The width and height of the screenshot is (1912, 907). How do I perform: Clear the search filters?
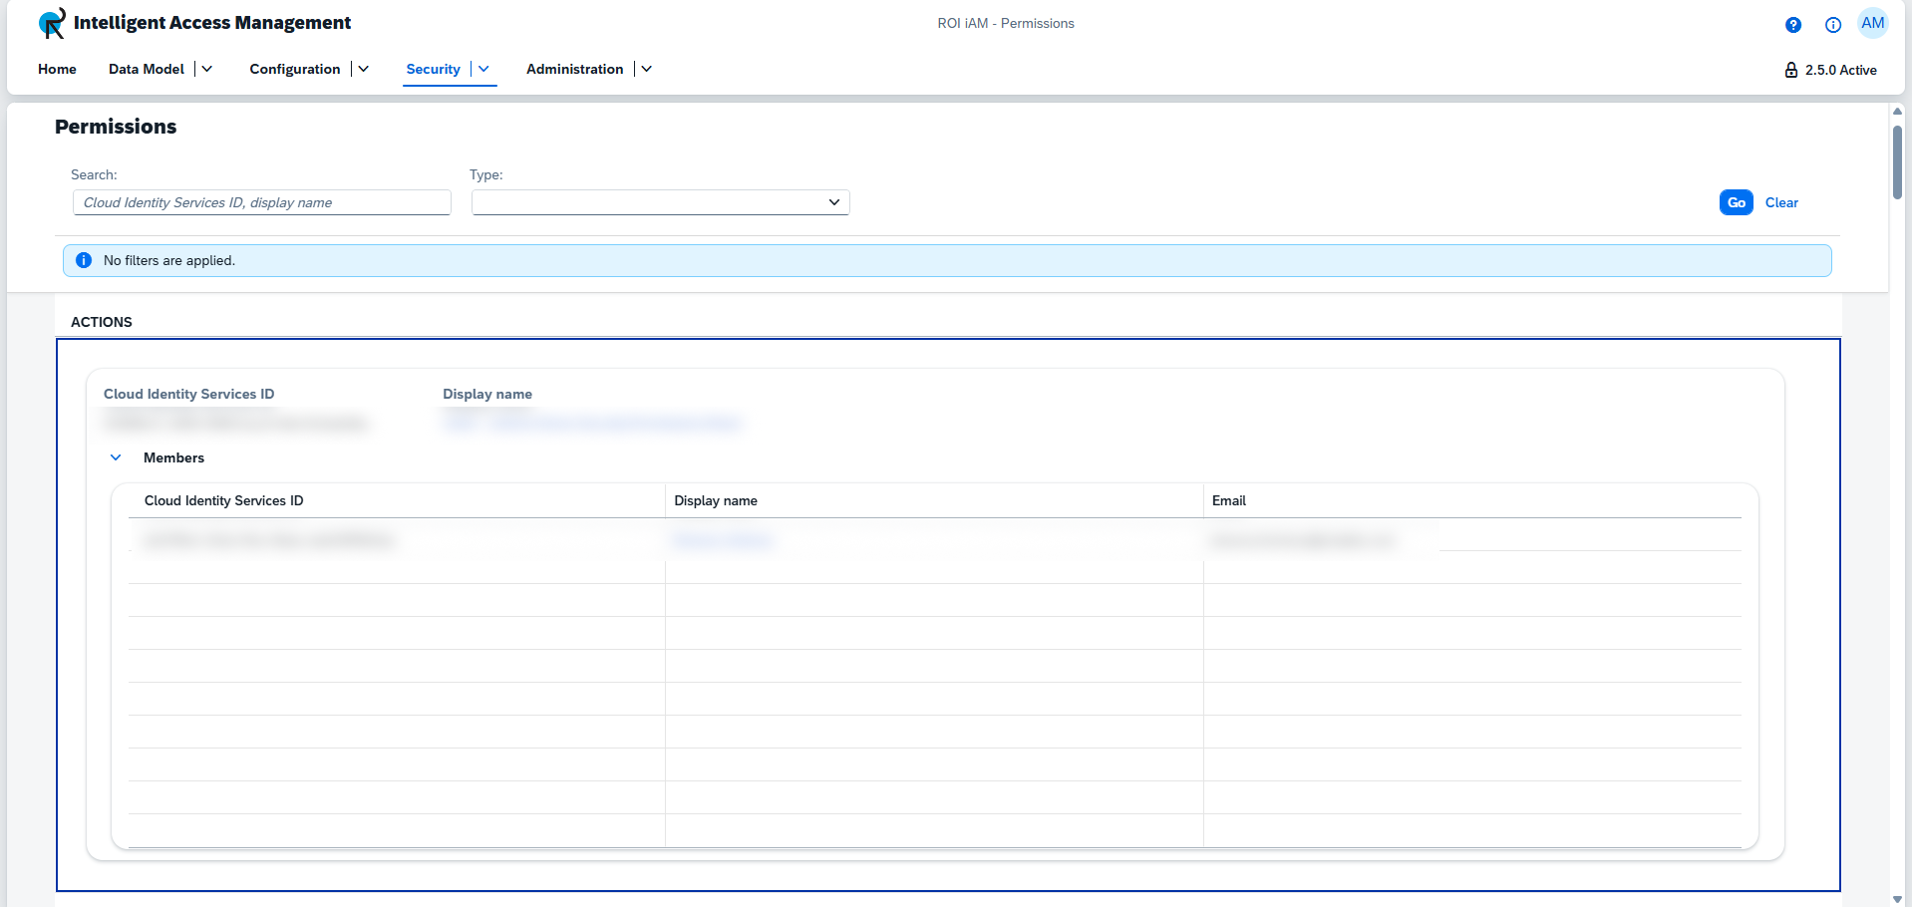coord(1781,202)
